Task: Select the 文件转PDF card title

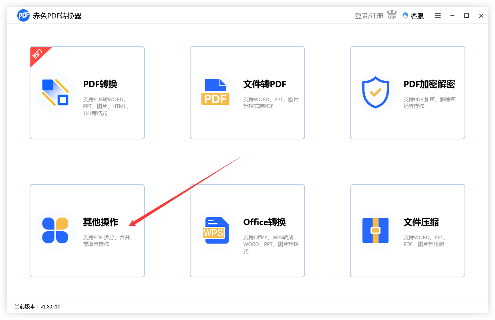Action: point(265,84)
